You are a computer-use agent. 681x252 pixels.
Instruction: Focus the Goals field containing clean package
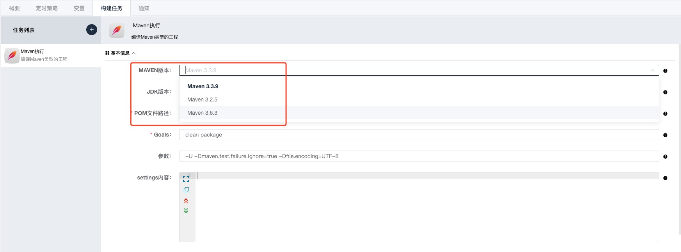coord(418,135)
